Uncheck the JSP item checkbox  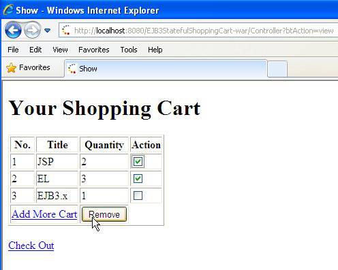tap(138, 162)
